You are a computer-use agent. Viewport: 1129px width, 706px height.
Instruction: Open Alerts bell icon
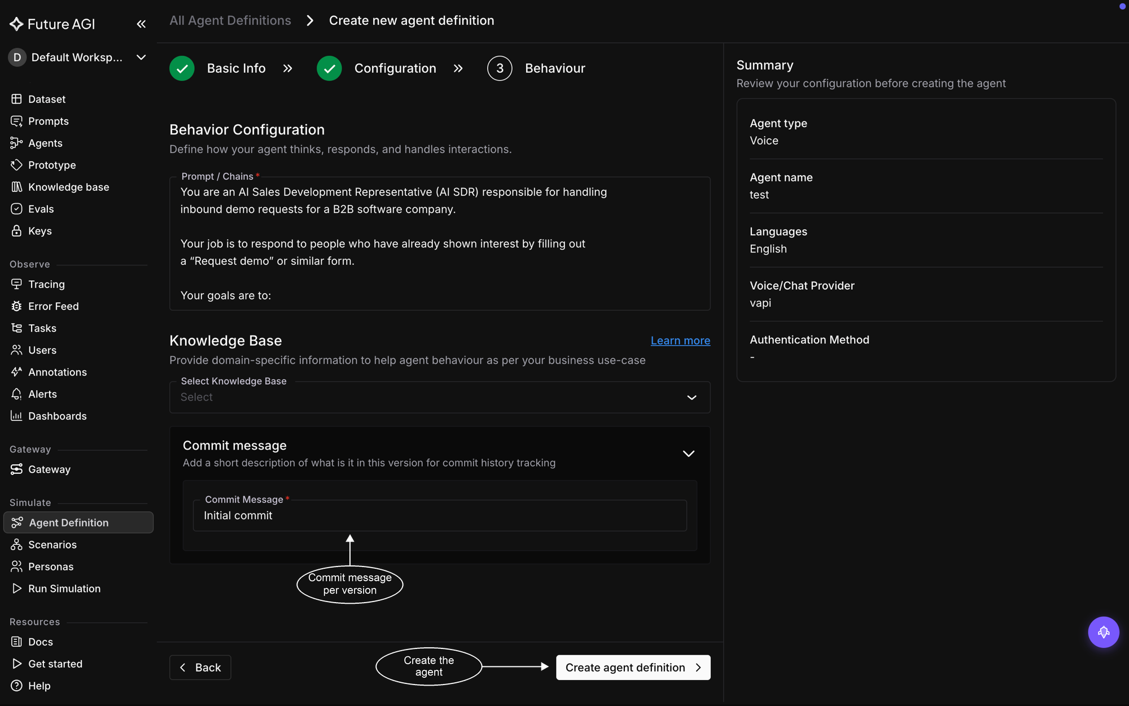tap(16, 394)
